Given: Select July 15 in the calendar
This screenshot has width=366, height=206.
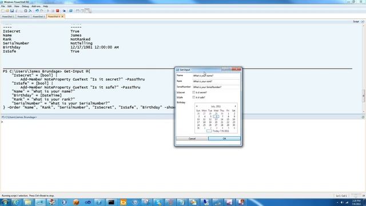Looking at the screenshot, I should [228, 120].
